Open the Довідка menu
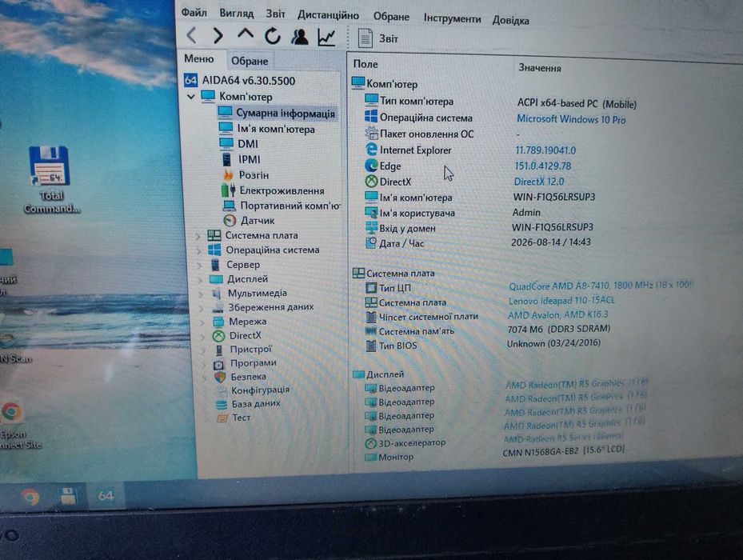Screen dimensions: 743x560 (x=510, y=20)
